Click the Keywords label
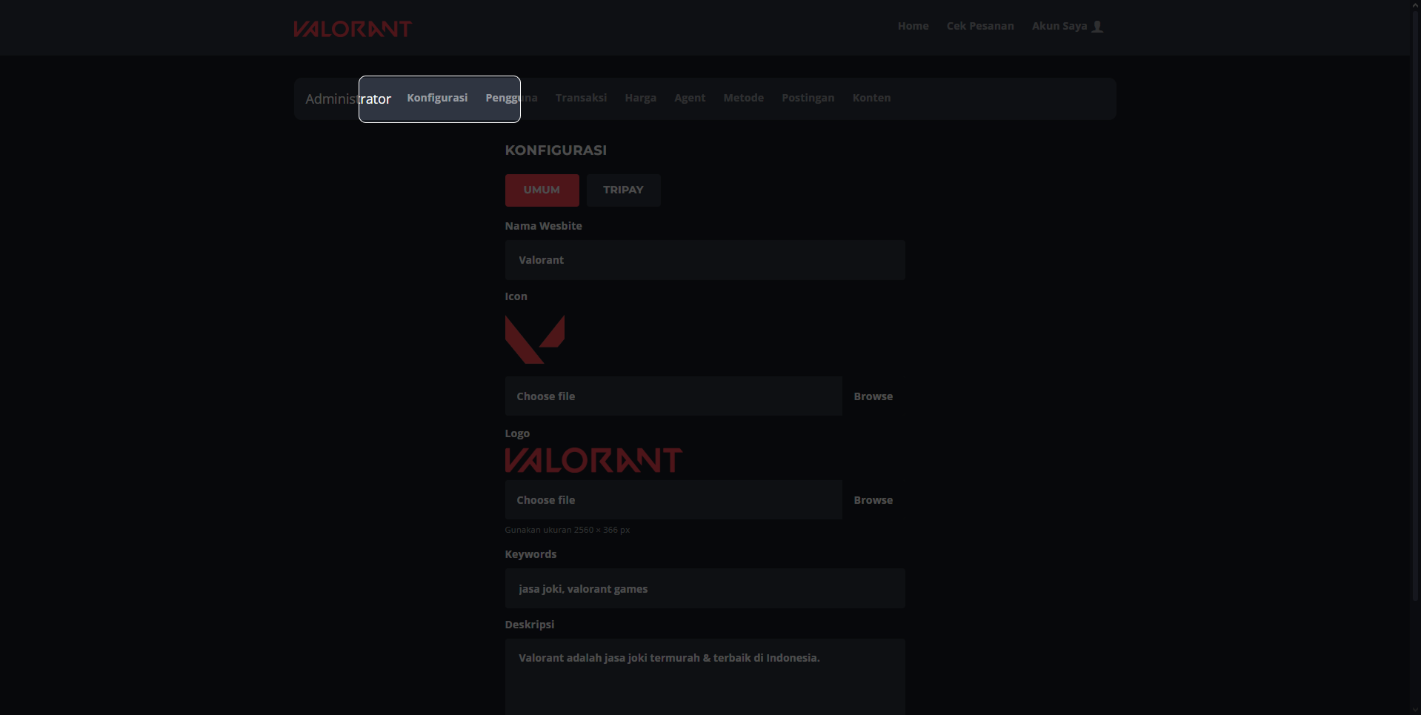 (x=530, y=554)
